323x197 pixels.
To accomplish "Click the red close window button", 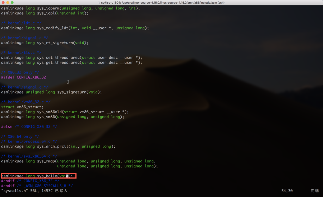I will (x=3, y=3).
